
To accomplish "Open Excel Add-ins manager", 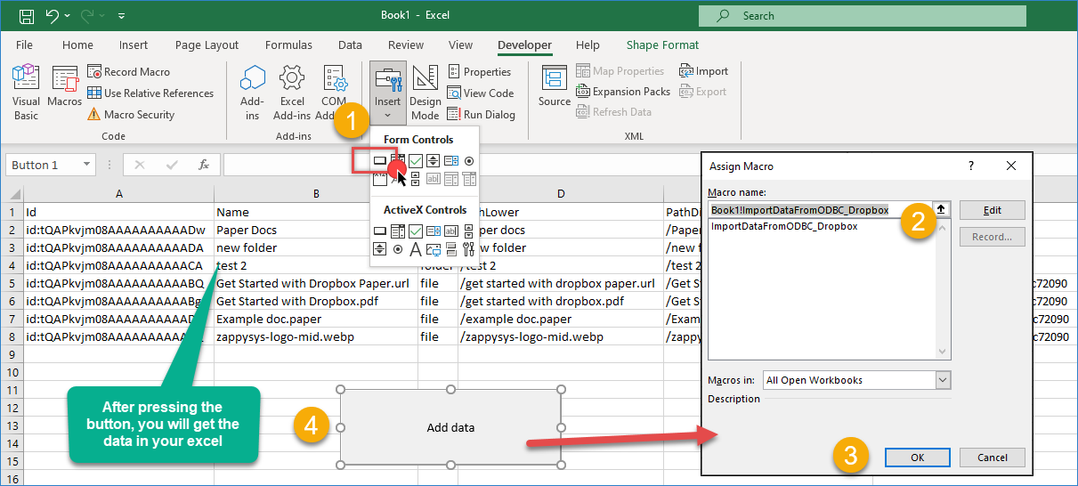I will pyautogui.click(x=292, y=93).
